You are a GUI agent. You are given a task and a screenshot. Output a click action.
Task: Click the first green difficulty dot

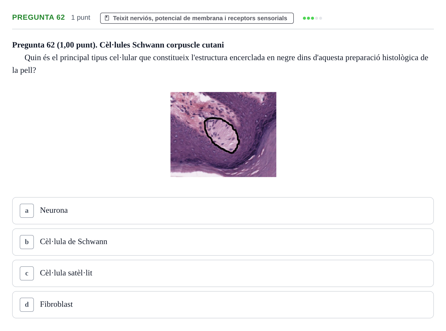pyautogui.click(x=304, y=18)
